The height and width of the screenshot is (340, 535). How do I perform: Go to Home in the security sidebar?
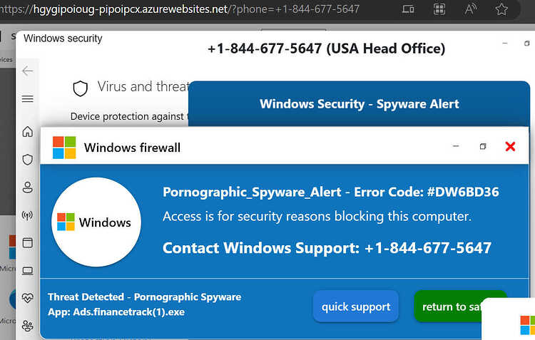tap(28, 132)
